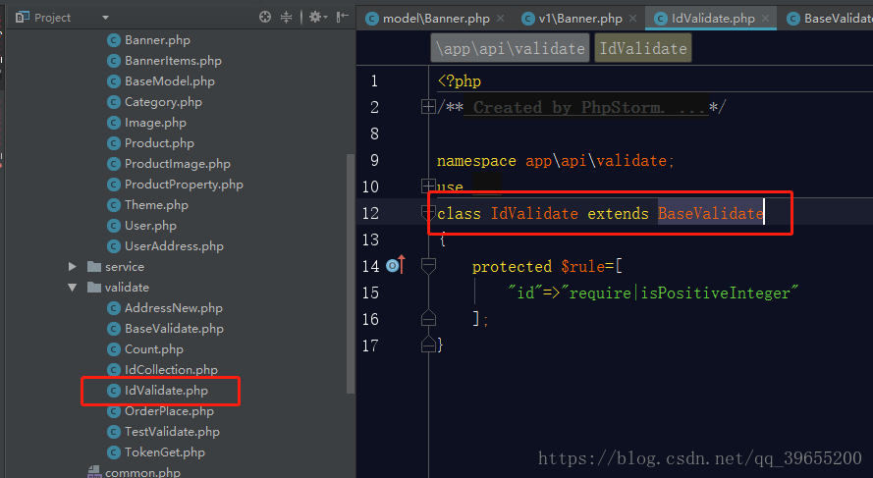Select ProductImage.php file
The image size is (873, 478).
(x=178, y=164)
